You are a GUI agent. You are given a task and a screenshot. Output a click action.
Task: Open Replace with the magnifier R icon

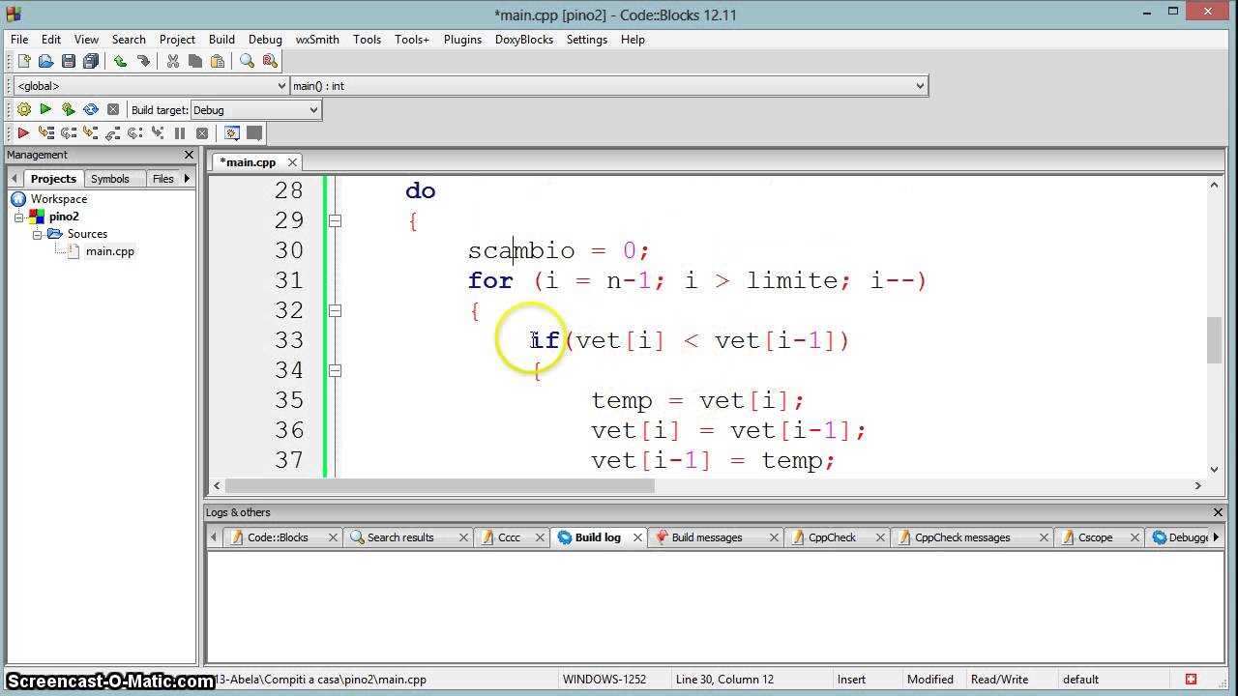click(269, 61)
